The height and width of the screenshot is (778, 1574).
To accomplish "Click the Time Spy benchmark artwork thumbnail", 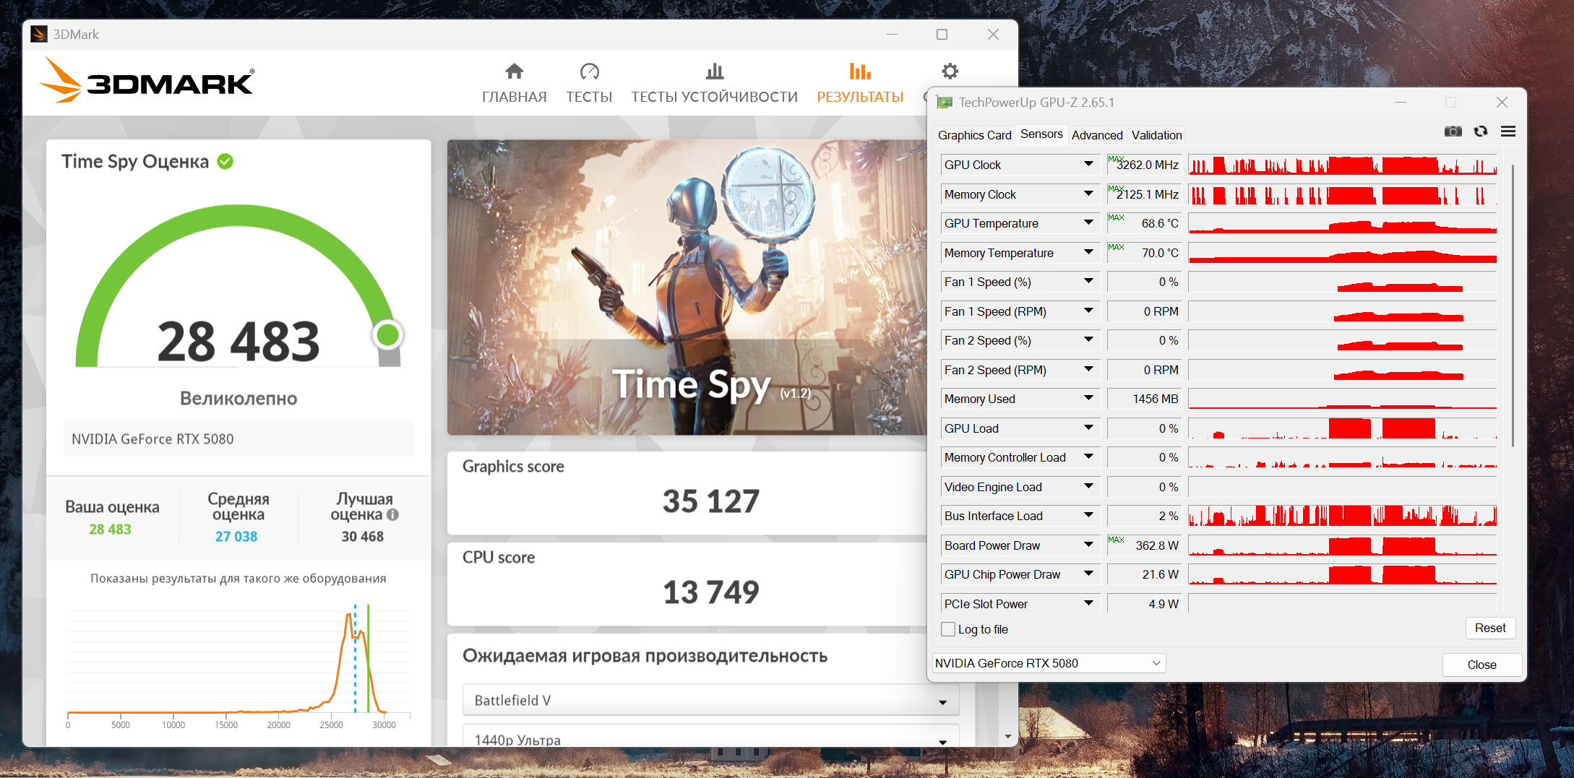I will [687, 288].
